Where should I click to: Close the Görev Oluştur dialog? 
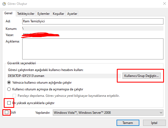(x=164, y=3)
